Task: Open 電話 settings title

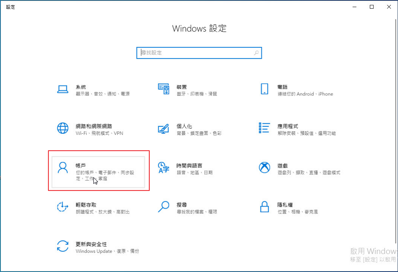Action: pos(282,87)
